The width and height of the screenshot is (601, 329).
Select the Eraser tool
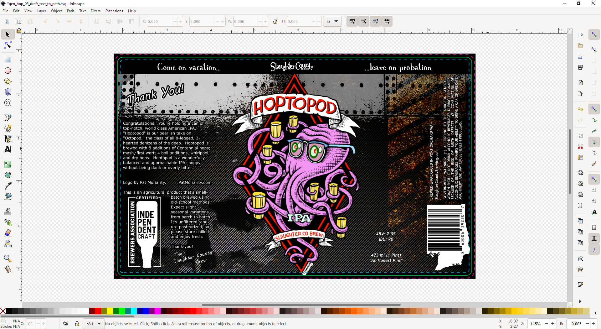(8, 233)
